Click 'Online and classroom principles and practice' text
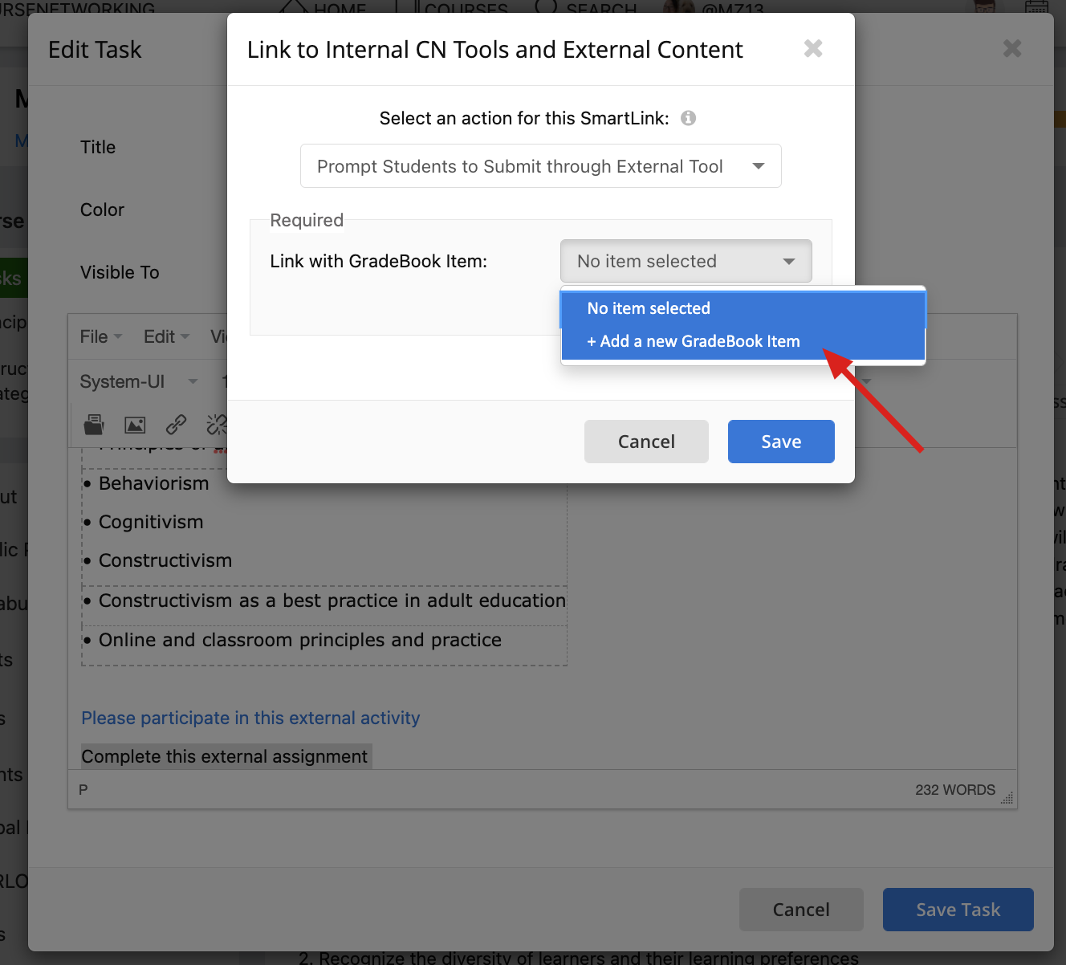The height and width of the screenshot is (965, 1066). click(x=300, y=640)
